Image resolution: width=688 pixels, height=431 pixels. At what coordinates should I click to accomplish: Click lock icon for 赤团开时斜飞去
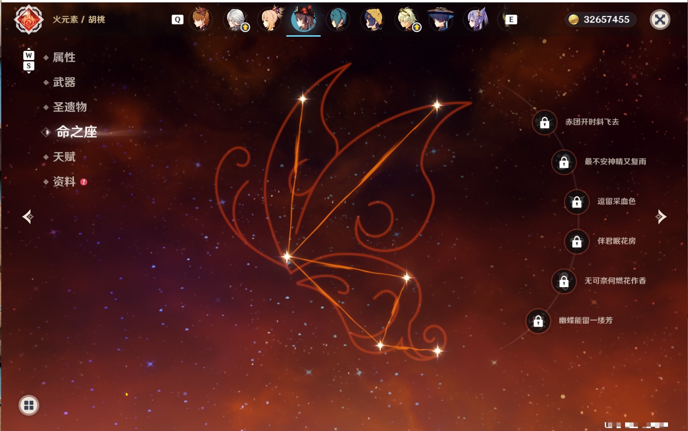pos(545,123)
